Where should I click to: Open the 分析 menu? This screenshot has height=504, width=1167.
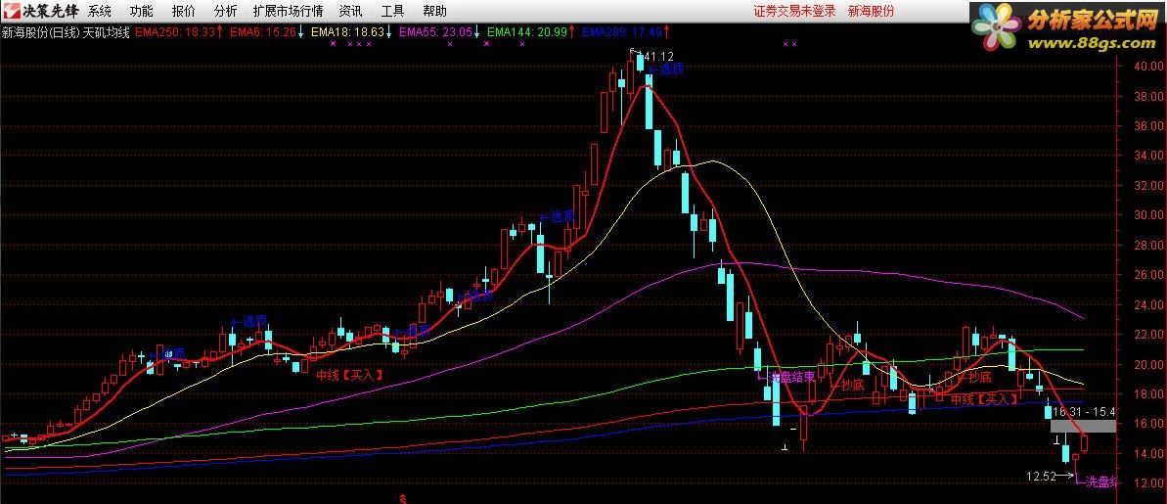click(226, 11)
